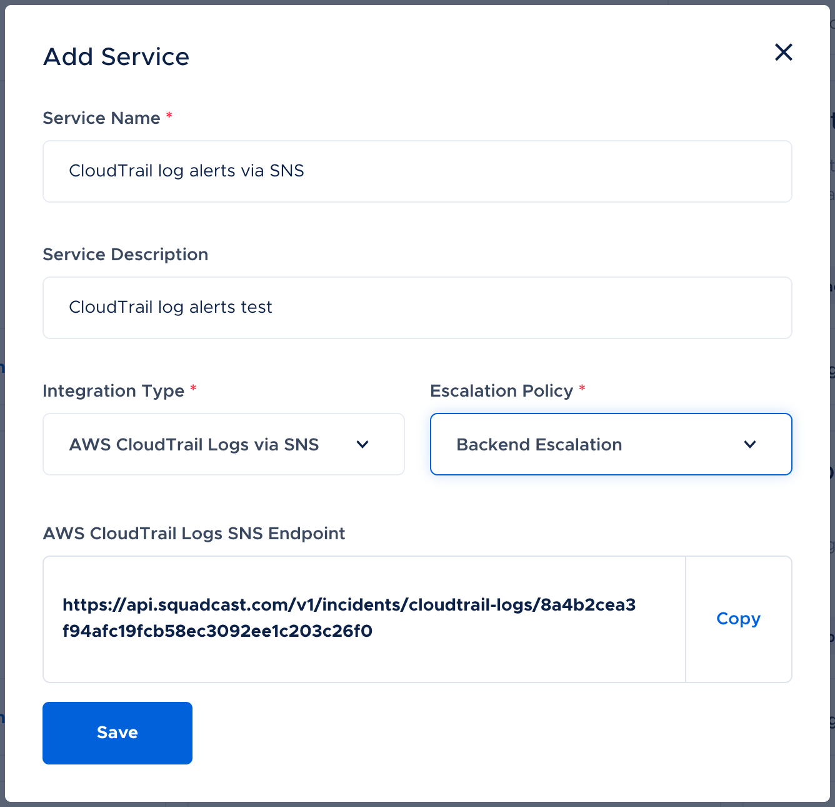Save the new service
835x807 pixels.
(x=117, y=733)
